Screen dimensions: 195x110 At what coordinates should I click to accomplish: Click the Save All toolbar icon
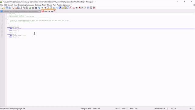pos(10,8)
